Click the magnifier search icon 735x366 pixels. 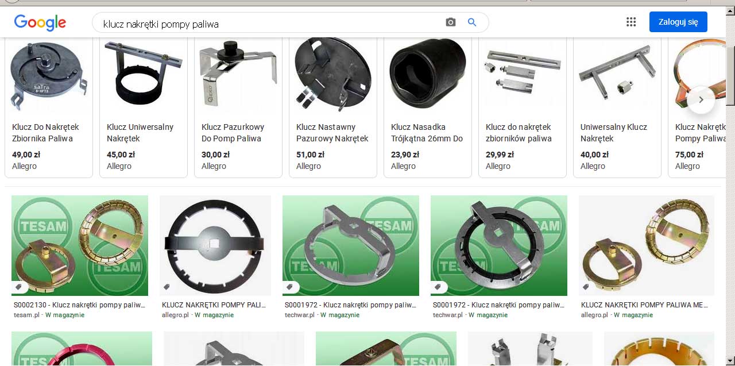[x=472, y=22]
